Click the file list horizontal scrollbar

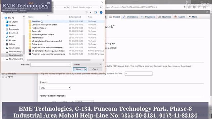click(59, 60)
